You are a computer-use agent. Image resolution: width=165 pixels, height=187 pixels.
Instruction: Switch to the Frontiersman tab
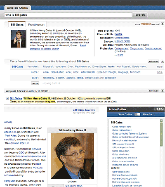(x=36, y=25)
